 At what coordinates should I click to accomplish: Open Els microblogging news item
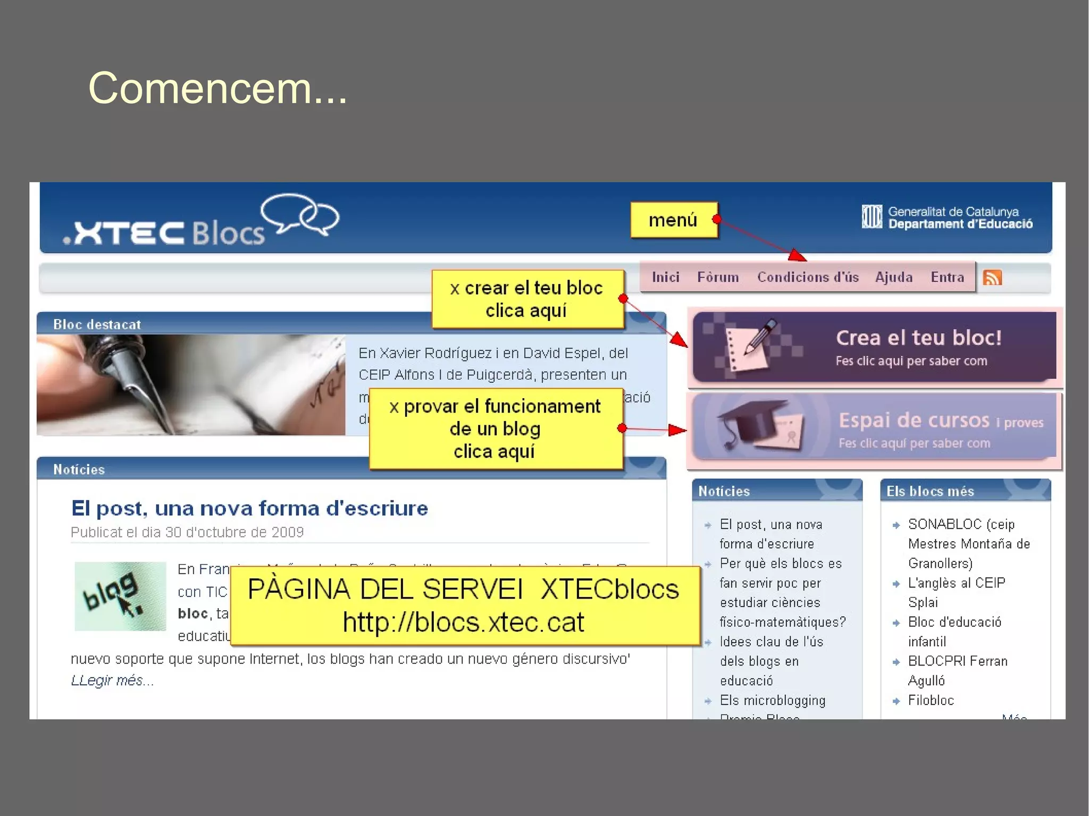tap(772, 701)
